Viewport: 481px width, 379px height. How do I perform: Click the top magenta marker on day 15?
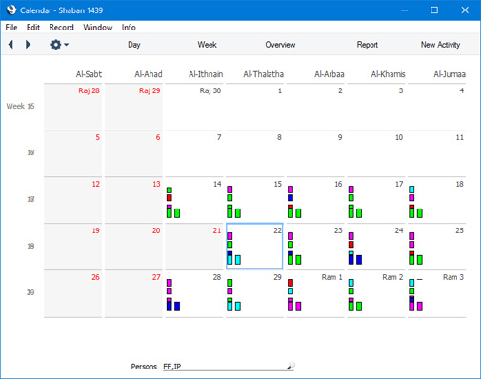pyautogui.click(x=230, y=189)
